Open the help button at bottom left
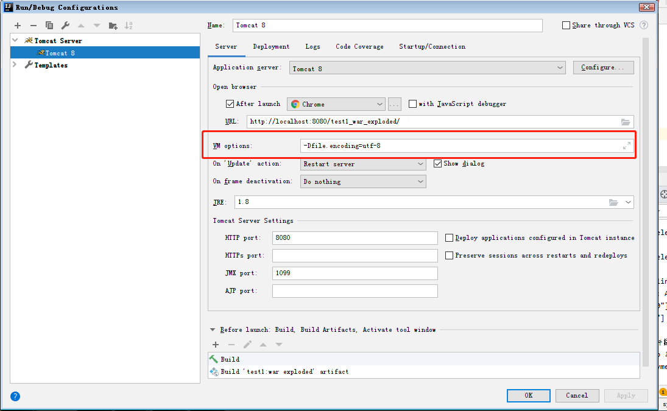Screen dimensions: 667x411 point(15,396)
